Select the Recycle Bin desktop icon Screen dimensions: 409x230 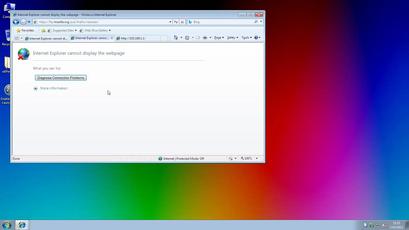[6, 38]
